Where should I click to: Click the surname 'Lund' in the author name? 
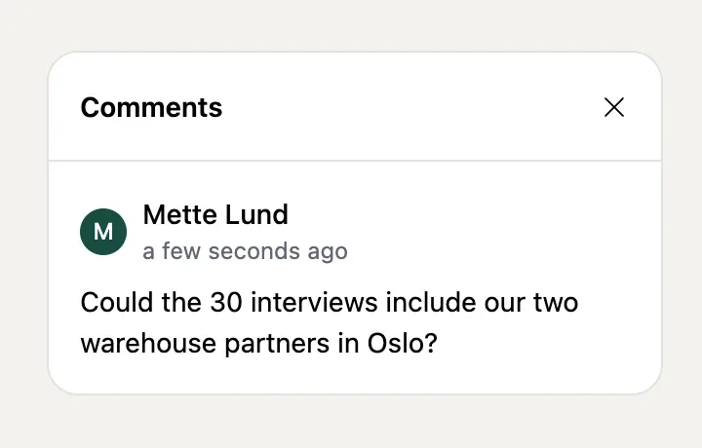click(256, 214)
